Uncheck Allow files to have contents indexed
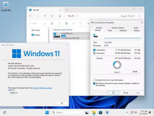Screen dimensions: 154x116 click(x=94, y=83)
